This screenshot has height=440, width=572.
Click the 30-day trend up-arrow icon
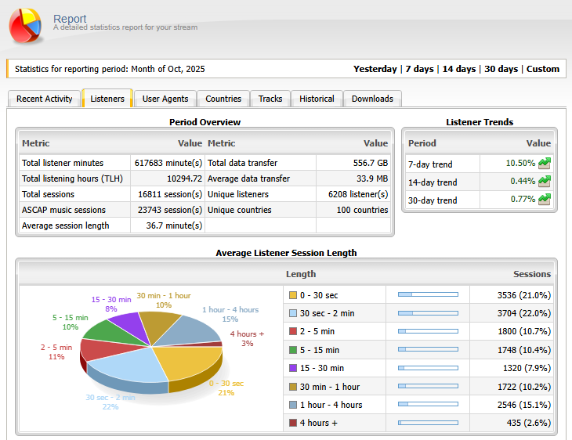[545, 200]
